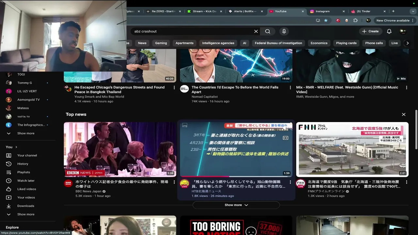This screenshot has height=235, width=418.
Task: Select Intelligence agencies filter chip
Action: [218, 43]
